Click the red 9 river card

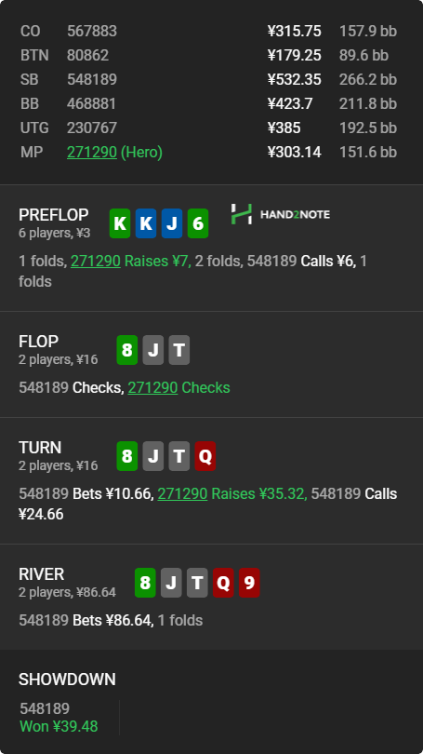[x=249, y=583]
